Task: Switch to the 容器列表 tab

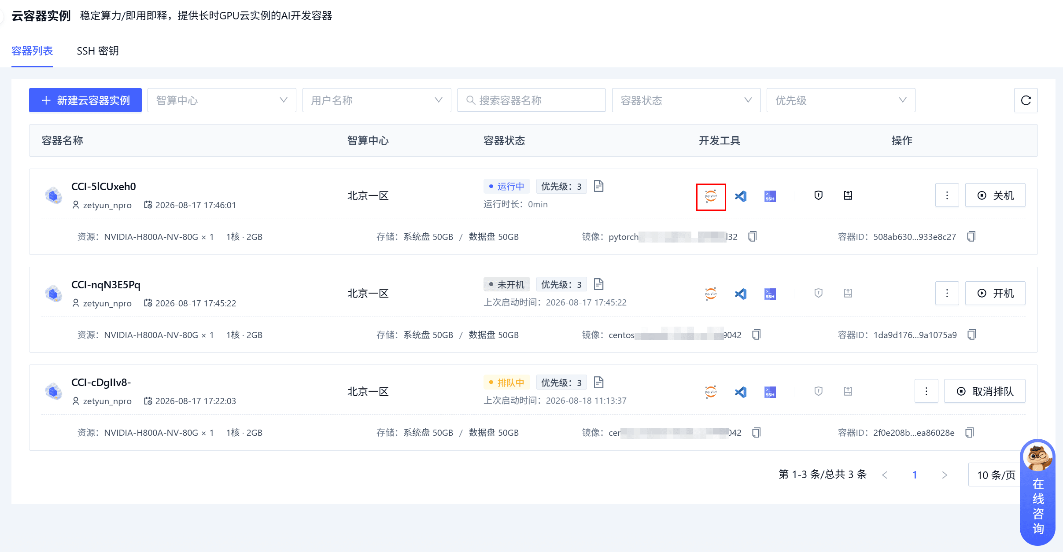Action: tap(32, 51)
